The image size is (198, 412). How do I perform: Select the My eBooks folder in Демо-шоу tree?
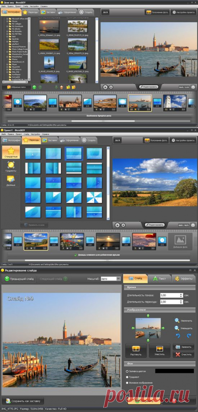[x=15, y=29]
